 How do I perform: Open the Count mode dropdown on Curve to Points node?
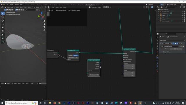tap(94, 71)
